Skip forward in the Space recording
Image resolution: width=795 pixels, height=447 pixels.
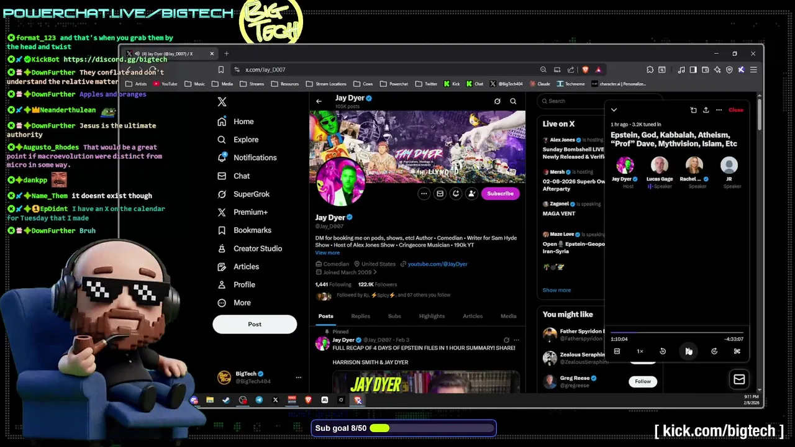[x=714, y=351]
